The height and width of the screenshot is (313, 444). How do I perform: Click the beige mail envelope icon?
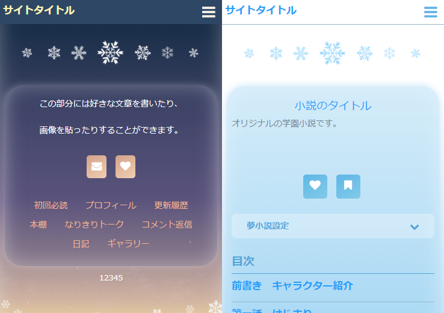tap(96, 167)
